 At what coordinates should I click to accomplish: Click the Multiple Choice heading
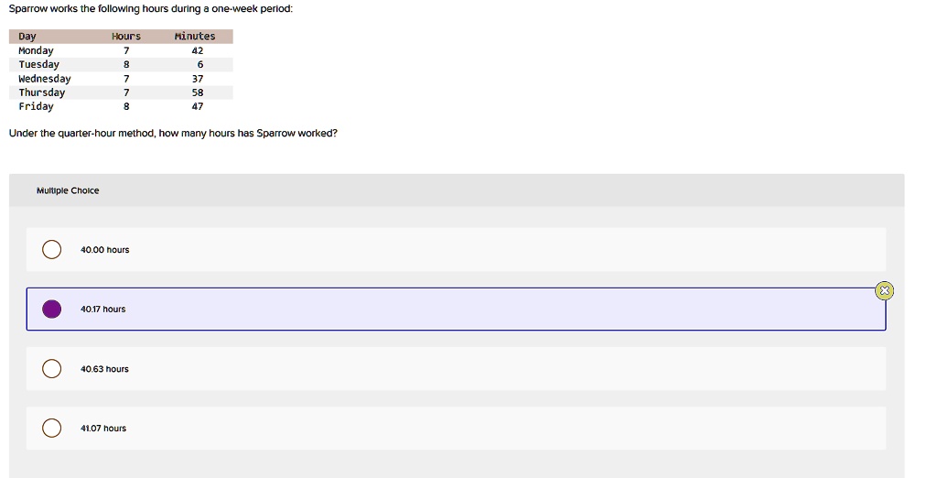[x=68, y=190]
